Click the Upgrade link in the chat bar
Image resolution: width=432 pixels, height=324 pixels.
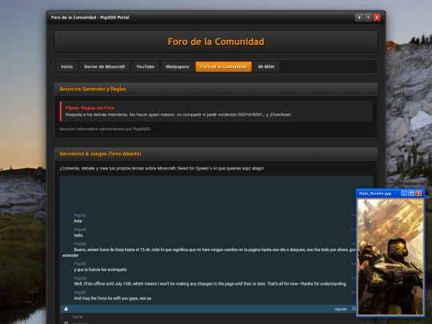[x=341, y=309]
